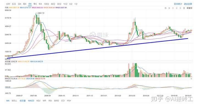Click the small icon at the MACD pane's right edge
This screenshot has width=198, height=107.
click(x=191, y=79)
